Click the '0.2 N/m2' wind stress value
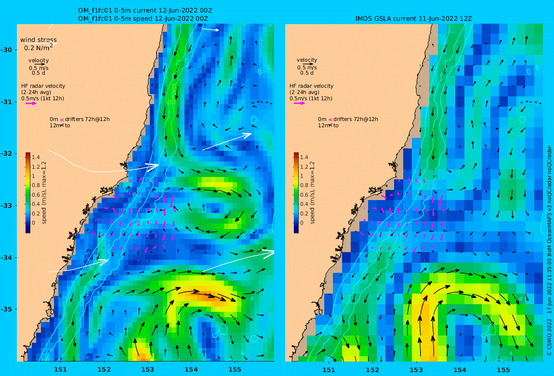Viewport: 554px width, 376px height. tap(39, 47)
